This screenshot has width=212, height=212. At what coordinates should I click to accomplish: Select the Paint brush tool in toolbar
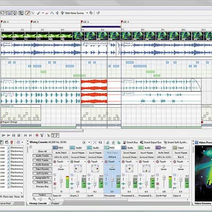[39, 13]
